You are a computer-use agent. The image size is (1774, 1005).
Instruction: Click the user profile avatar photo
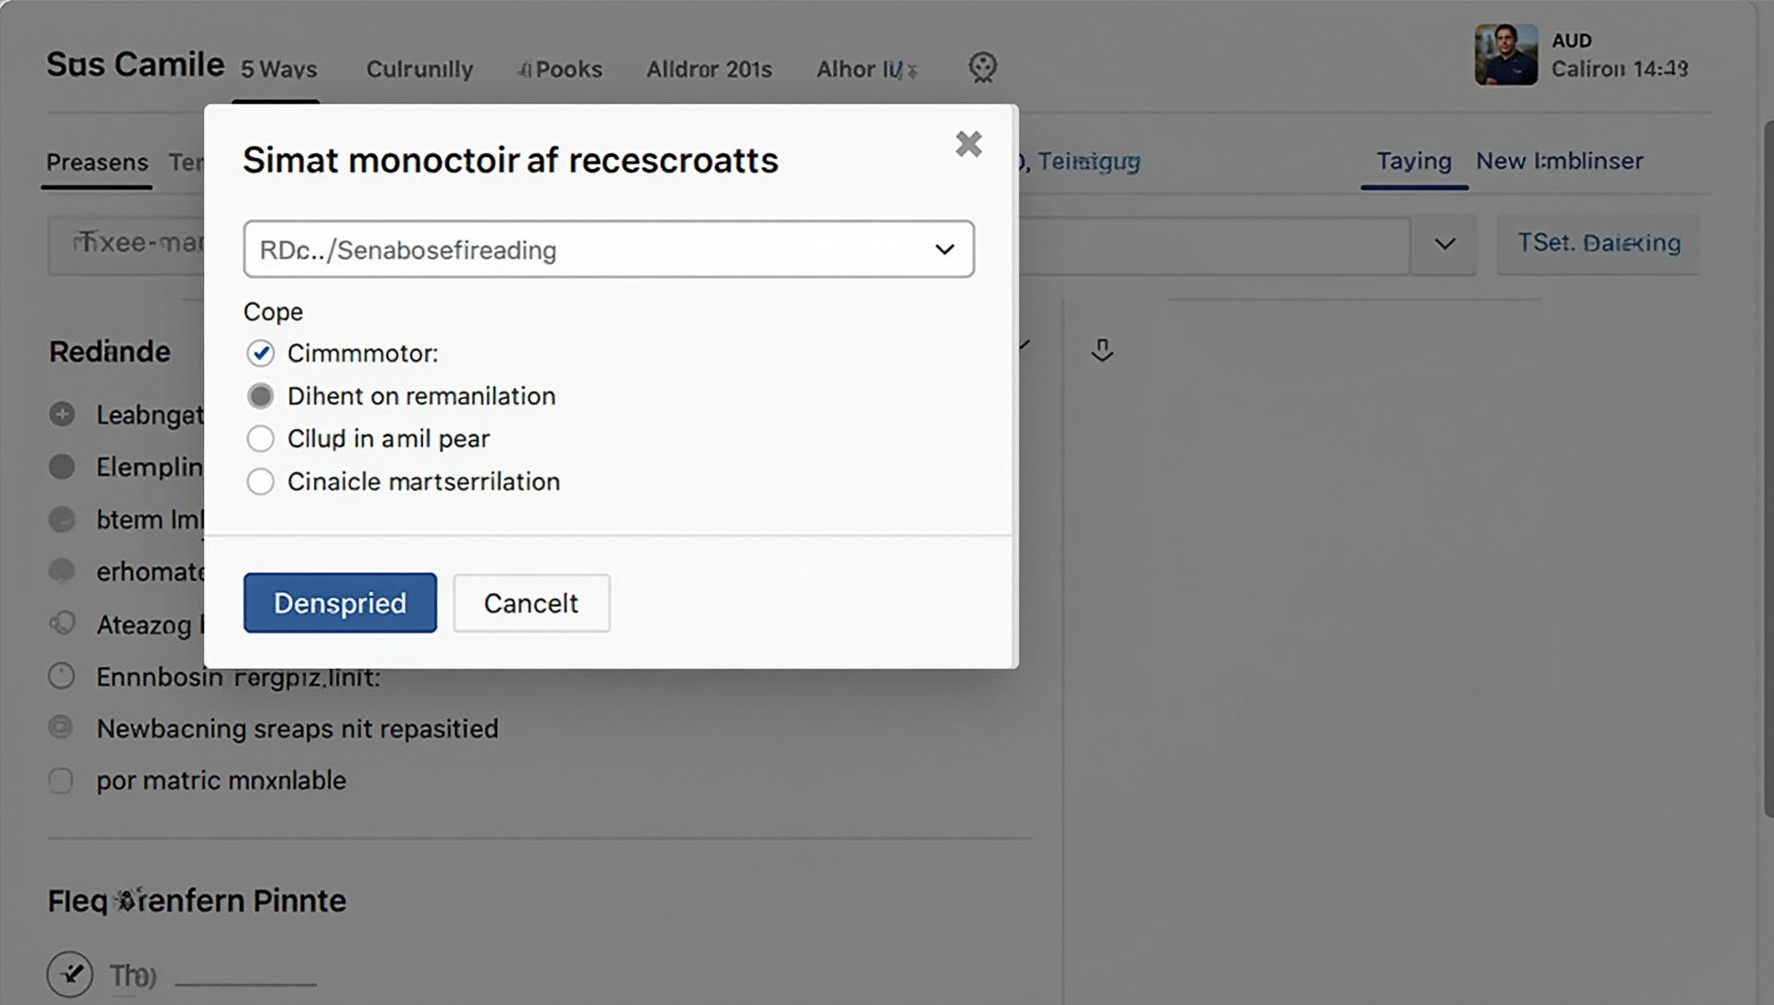click(1505, 55)
